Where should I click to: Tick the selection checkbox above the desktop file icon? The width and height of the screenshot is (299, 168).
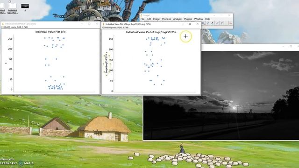[x=10, y=1]
